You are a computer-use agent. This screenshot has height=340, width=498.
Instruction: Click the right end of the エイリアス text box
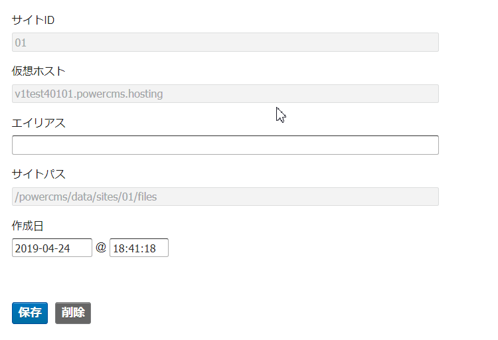(x=432, y=145)
